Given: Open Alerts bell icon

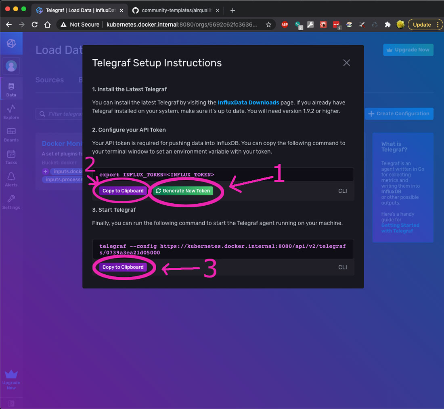Looking at the screenshot, I should click(11, 179).
